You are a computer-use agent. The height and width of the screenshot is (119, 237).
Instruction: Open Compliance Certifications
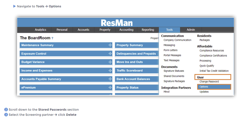coord(213,56)
